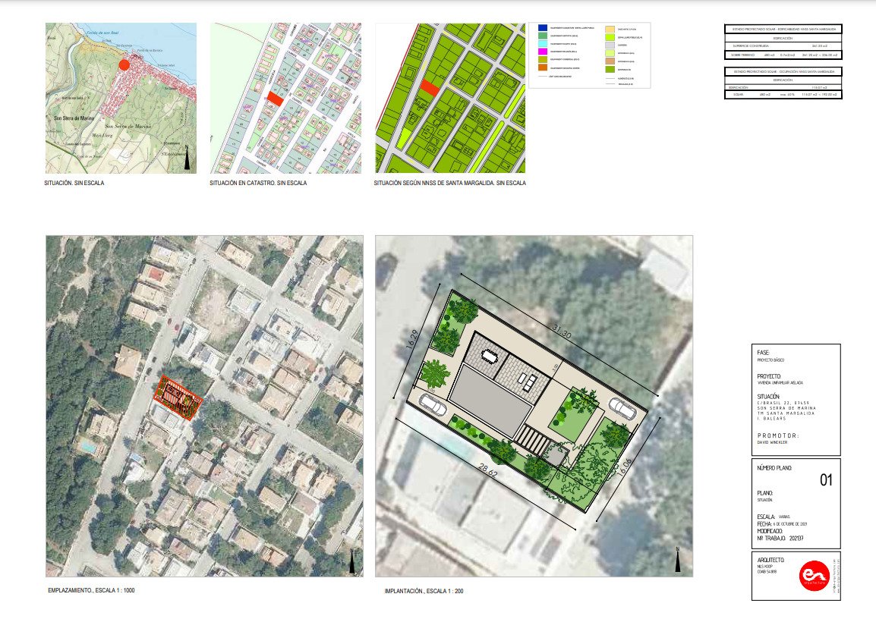Click the red plot marker on catastro map
876x619 pixels.
pyautogui.click(x=274, y=99)
